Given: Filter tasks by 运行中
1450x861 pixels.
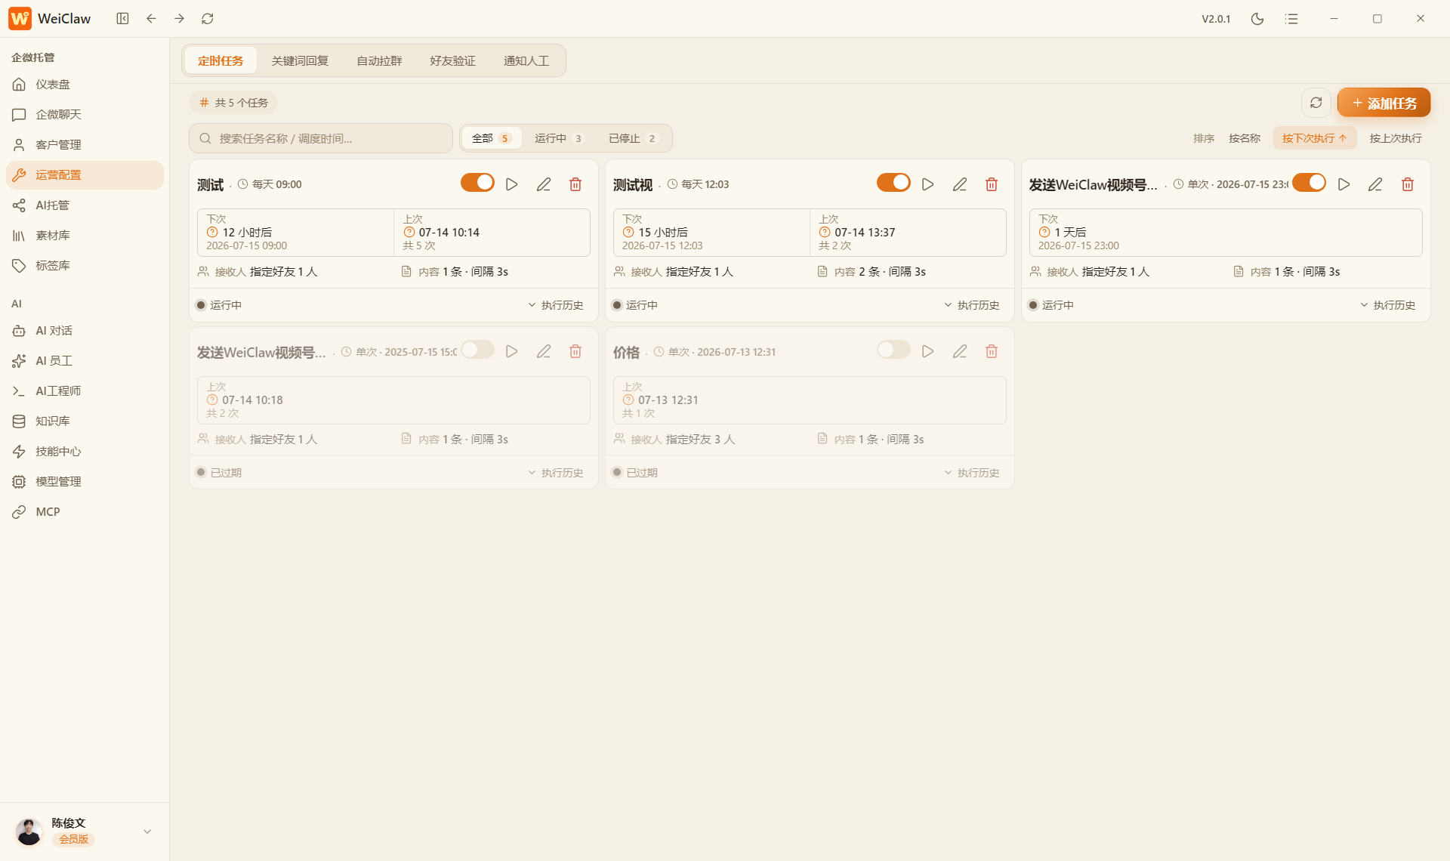Looking at the screenshot, I should tap(558, 138).
